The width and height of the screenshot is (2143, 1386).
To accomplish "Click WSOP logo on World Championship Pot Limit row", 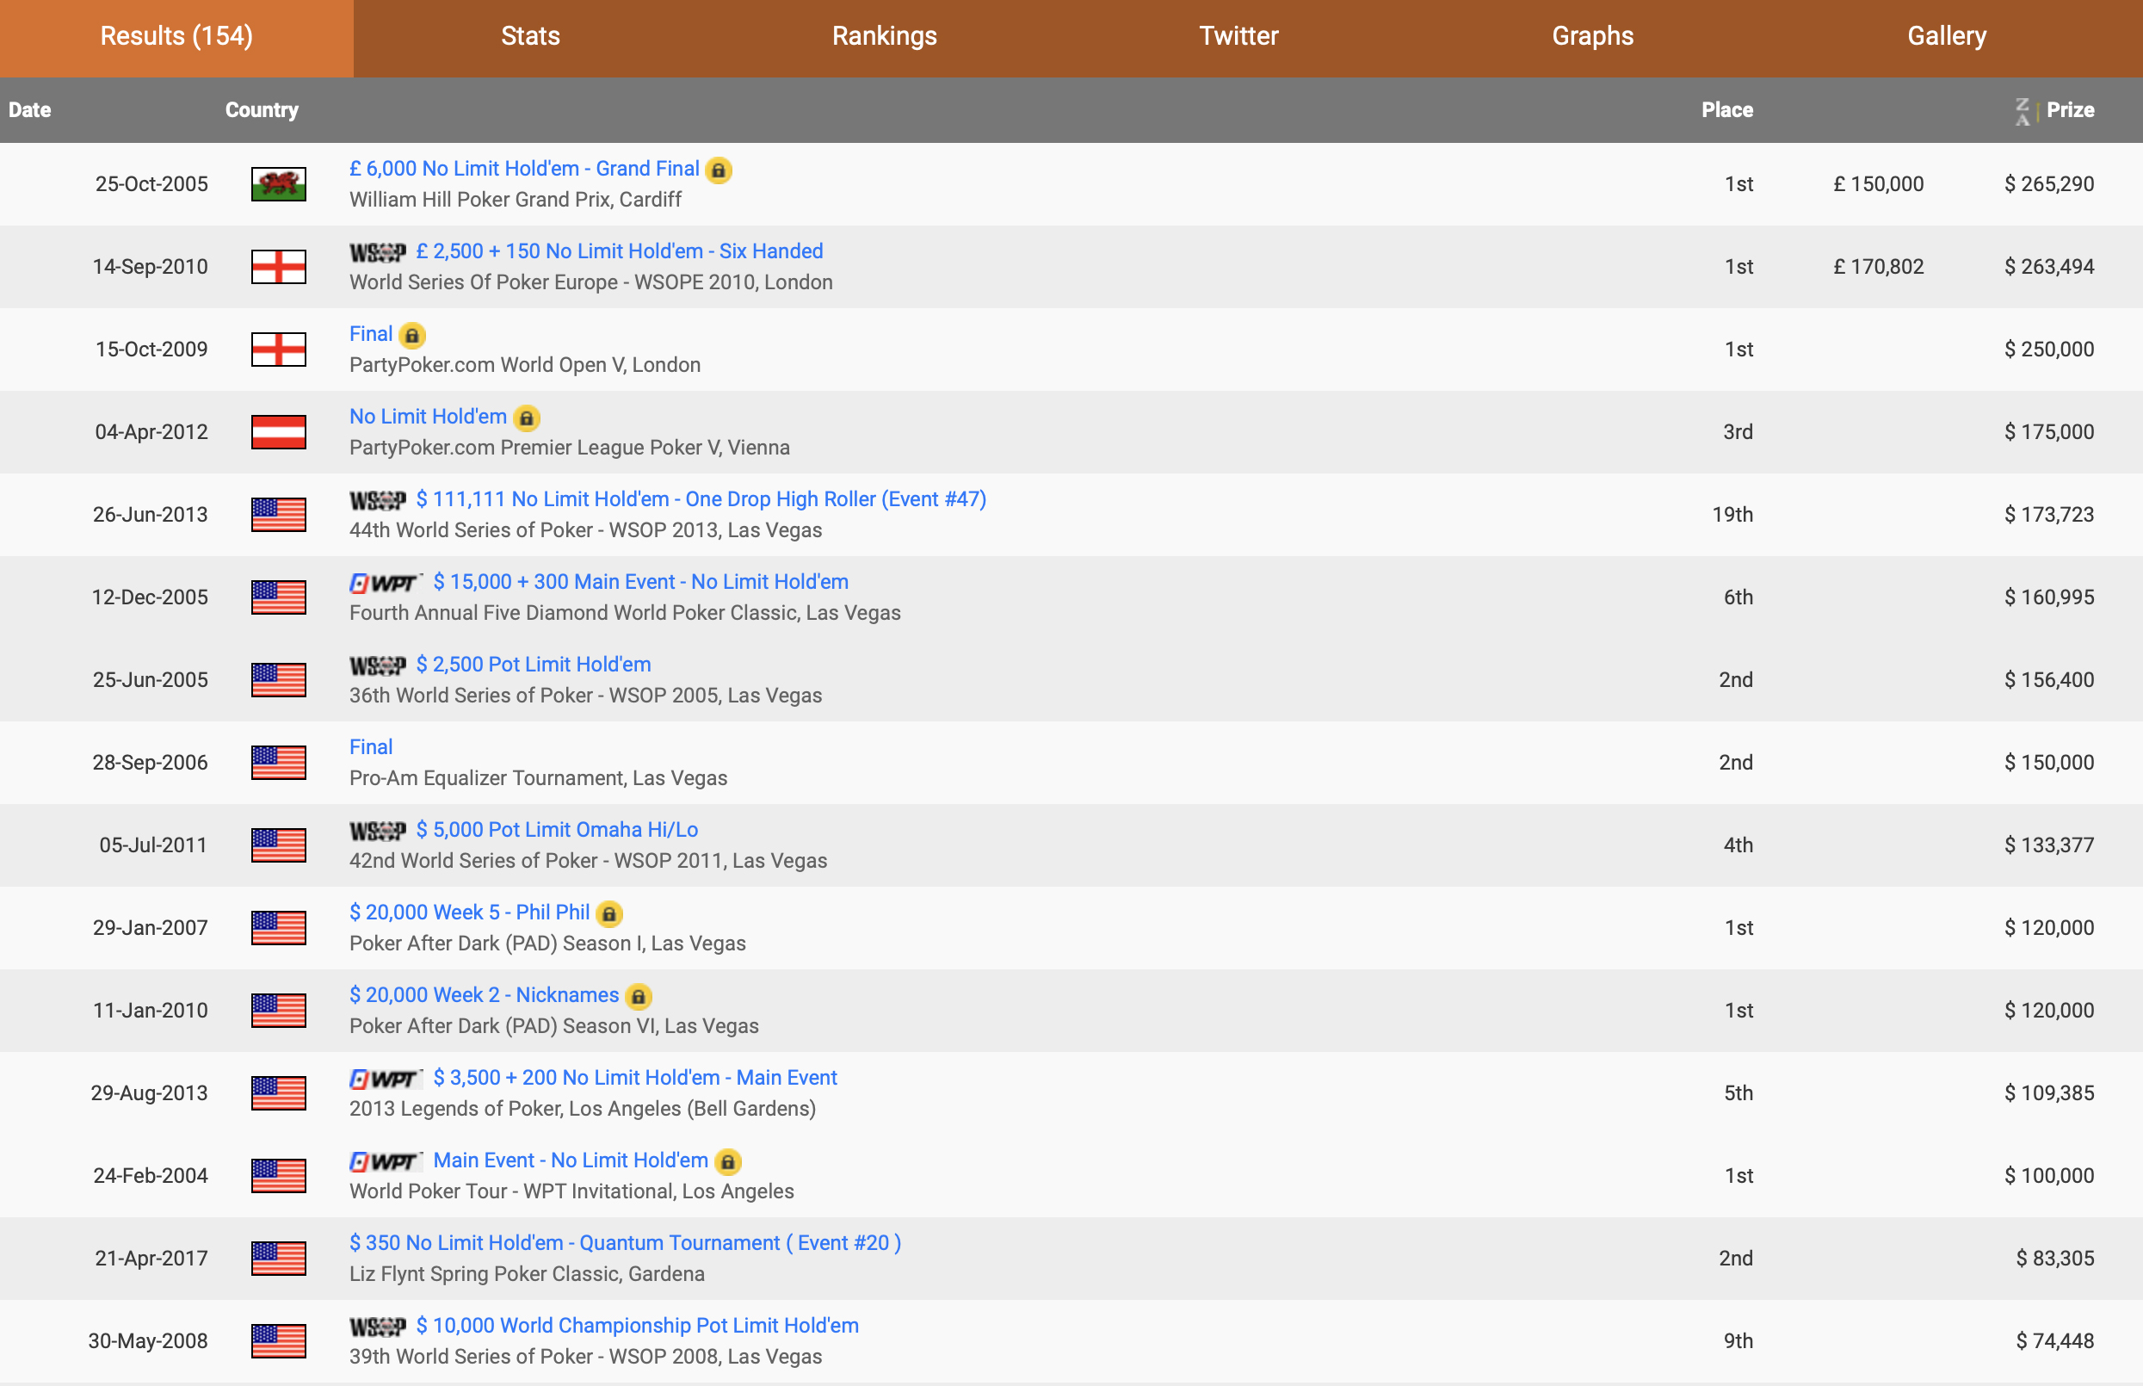I will [x=378, y=1327].
